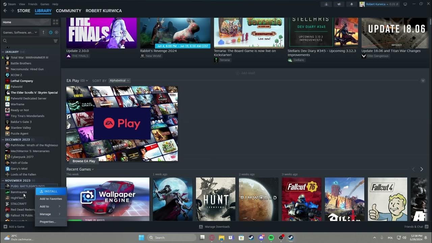This screenshot has height=243, width=432.
Task: Open the announcements megaphone icon
Action: pos(339,4)
